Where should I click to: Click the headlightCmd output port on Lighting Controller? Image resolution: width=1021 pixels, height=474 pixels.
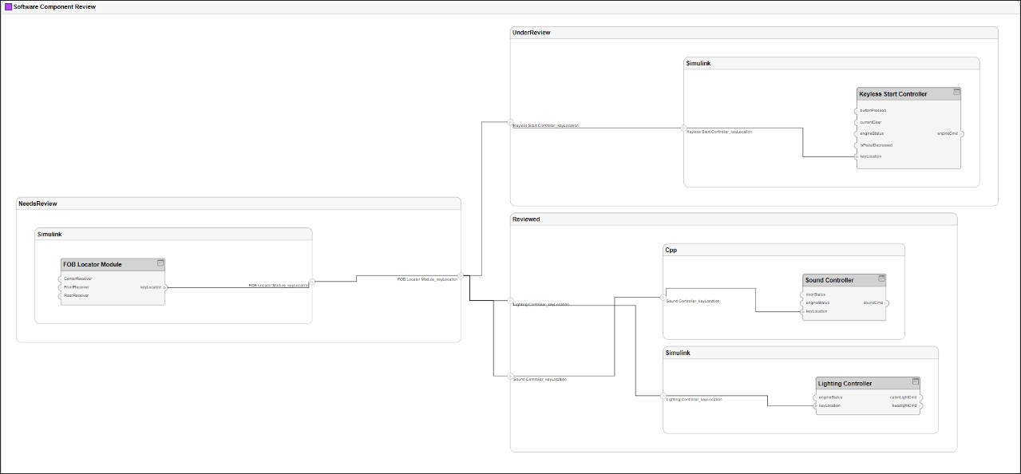click(921, 405)
